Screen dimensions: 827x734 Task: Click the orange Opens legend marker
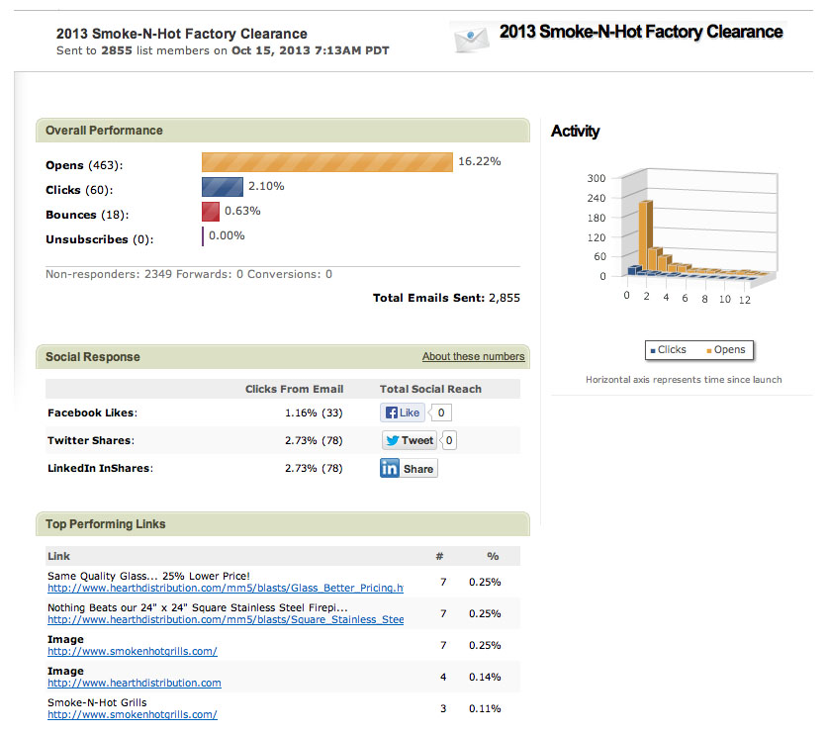coord(709,350)
